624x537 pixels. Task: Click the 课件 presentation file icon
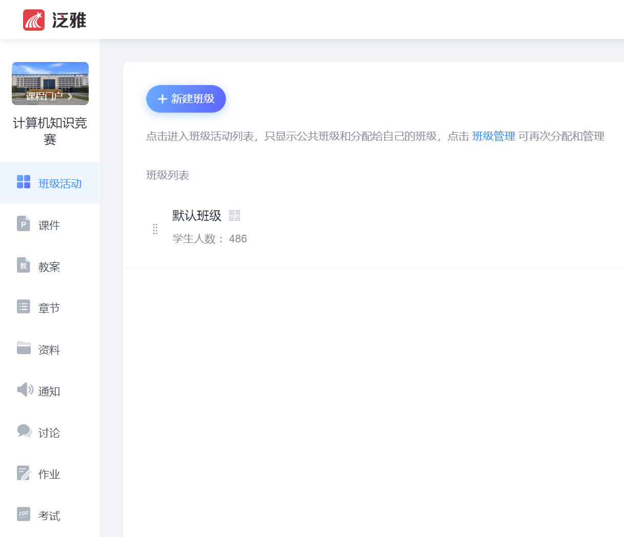coord(24,224)
